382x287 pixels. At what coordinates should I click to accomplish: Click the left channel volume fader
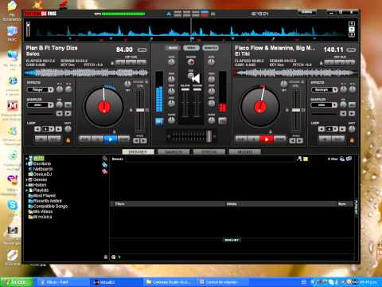point(185,89)
